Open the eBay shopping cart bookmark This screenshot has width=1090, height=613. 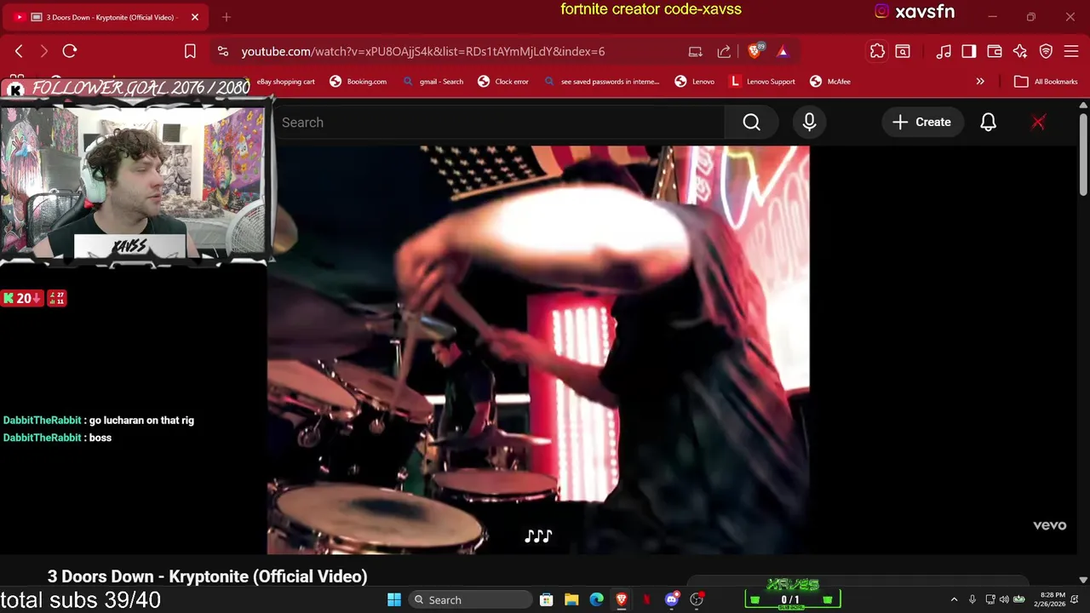(x=286, y=82)
